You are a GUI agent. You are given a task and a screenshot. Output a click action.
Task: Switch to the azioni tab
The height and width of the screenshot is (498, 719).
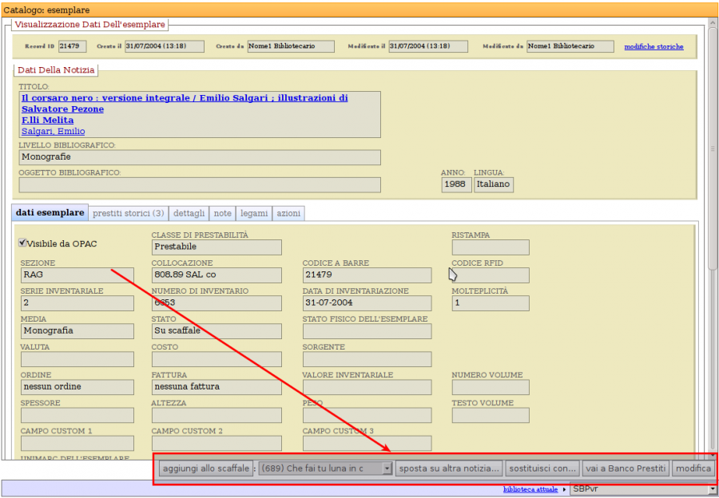pos(288,213)
